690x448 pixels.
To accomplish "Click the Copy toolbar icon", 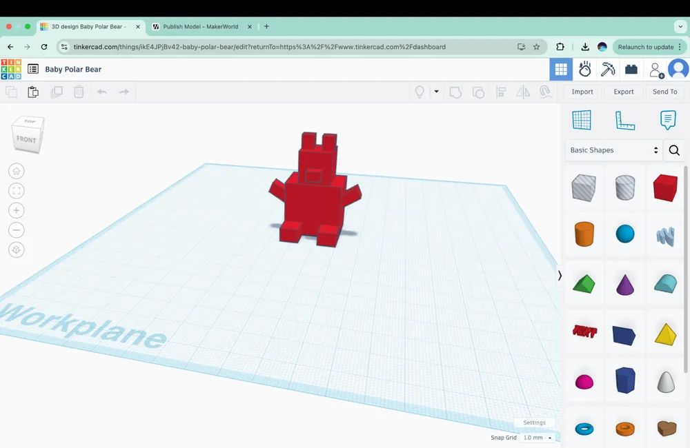I will (12, 92).
